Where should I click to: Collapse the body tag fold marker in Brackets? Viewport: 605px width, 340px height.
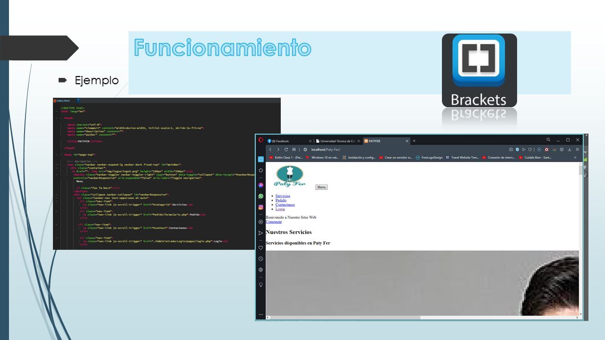(56, 154)
